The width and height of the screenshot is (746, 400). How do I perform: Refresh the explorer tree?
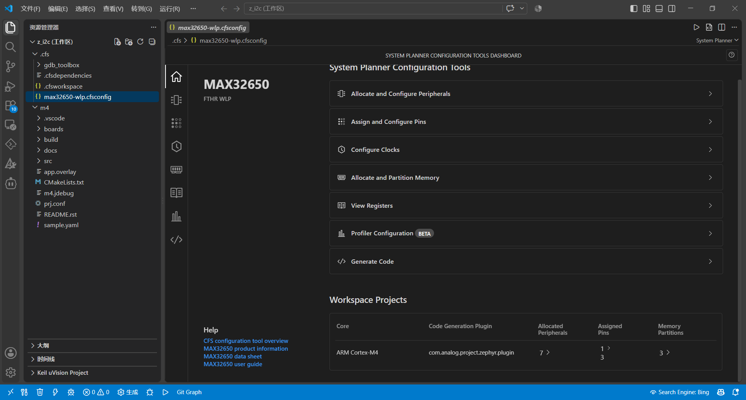pos(140,42)
